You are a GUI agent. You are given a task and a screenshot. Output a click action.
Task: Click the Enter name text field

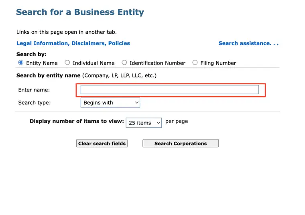tap(170, 89)
